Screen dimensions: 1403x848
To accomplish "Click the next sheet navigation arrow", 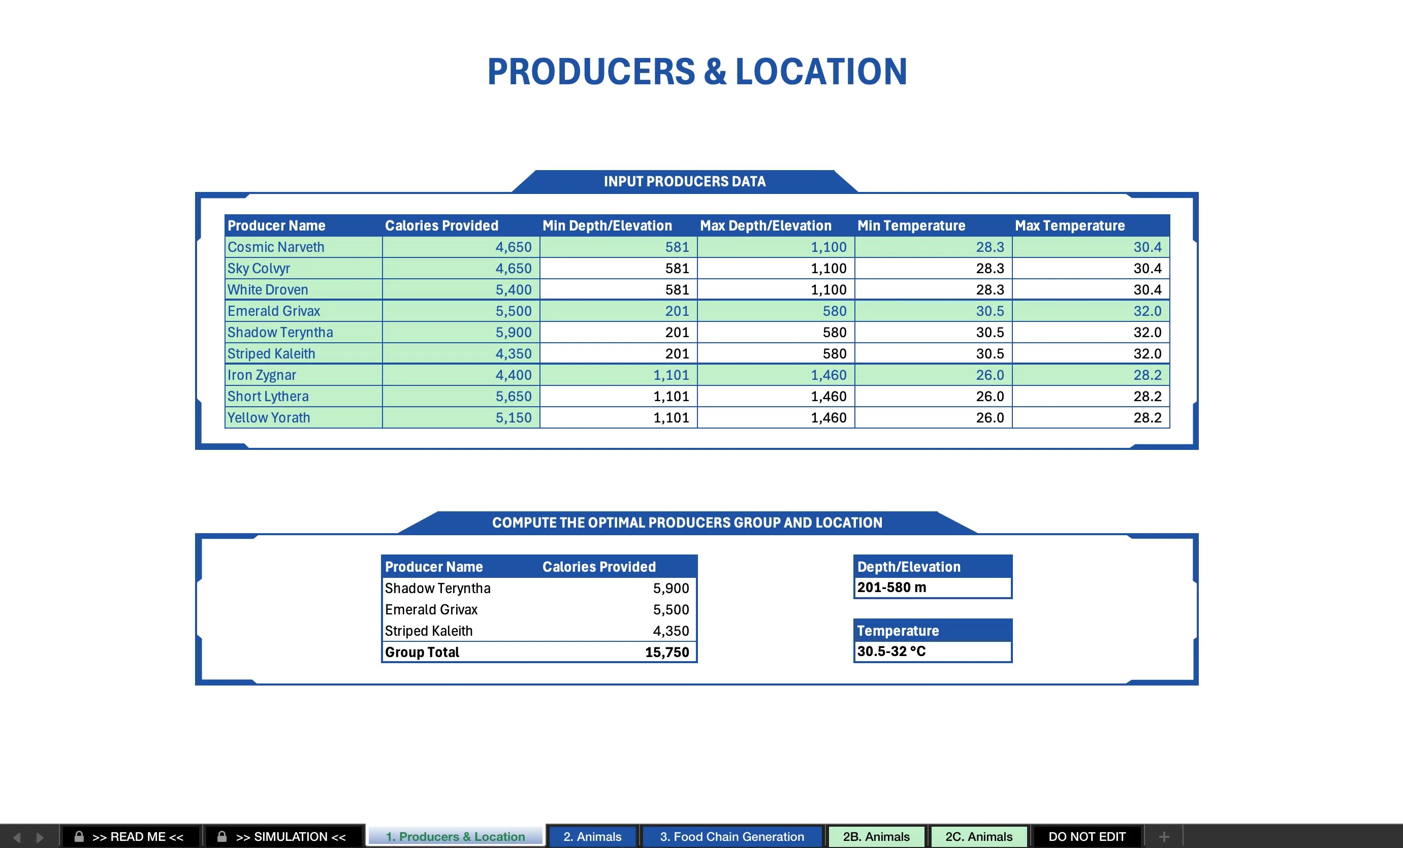I will point(40,837).
